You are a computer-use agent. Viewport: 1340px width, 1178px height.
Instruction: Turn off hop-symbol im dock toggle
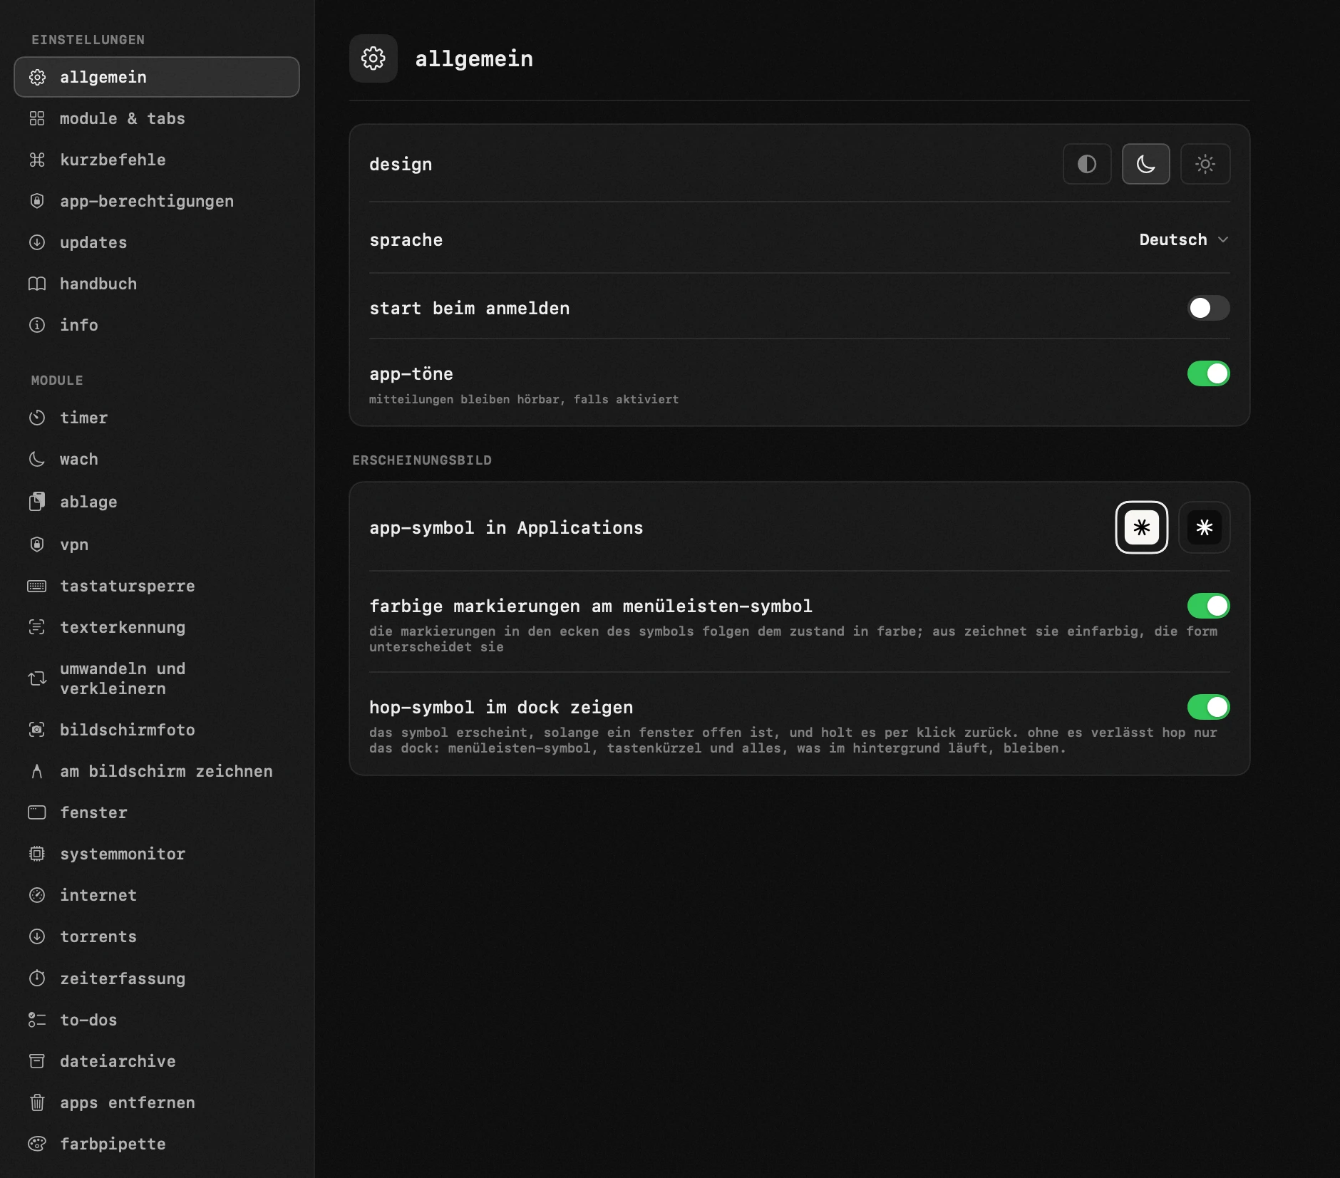[x=1208, y=707]
